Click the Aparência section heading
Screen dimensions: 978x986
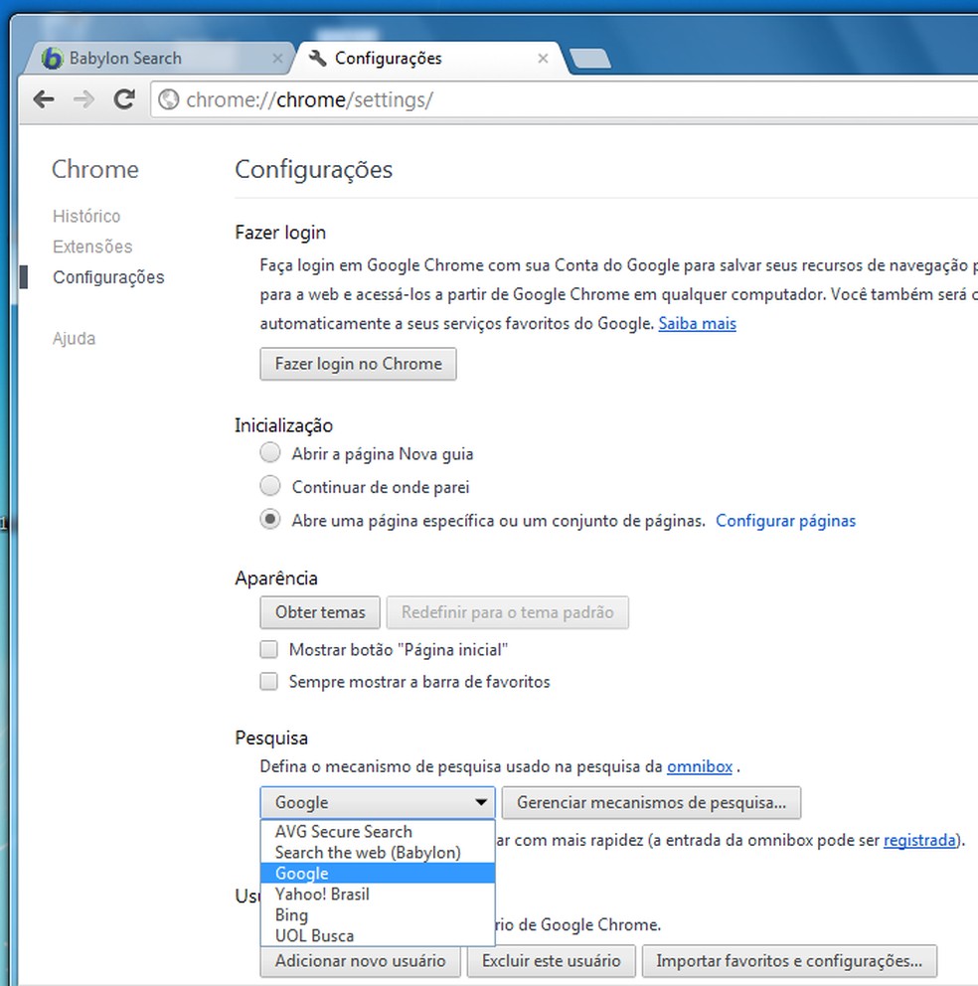pos(276,577)
